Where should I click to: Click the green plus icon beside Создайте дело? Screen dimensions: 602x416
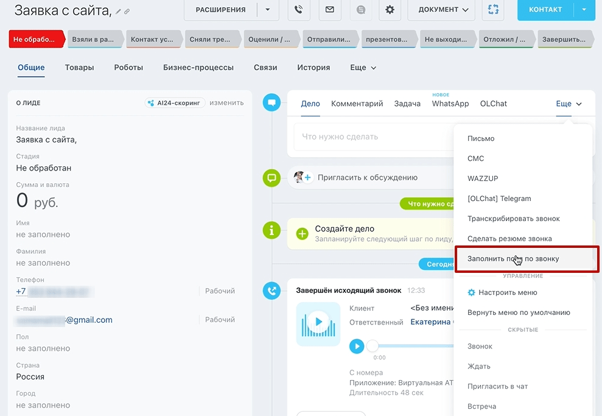point(302,233)
